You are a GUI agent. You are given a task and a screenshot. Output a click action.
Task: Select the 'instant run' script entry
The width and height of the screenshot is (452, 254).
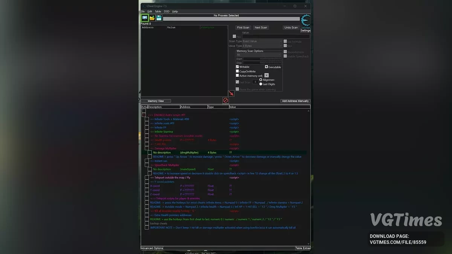click(158, 161)
